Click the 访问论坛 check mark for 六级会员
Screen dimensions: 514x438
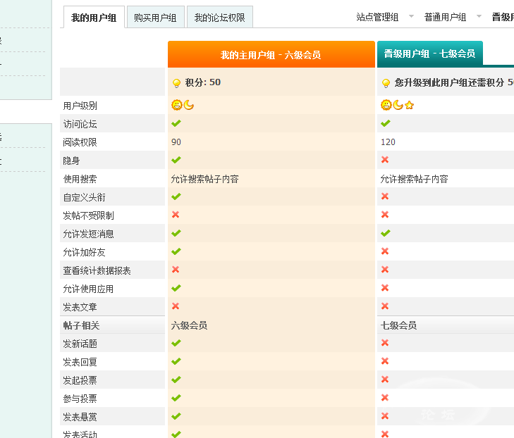(x=176, y=123)
